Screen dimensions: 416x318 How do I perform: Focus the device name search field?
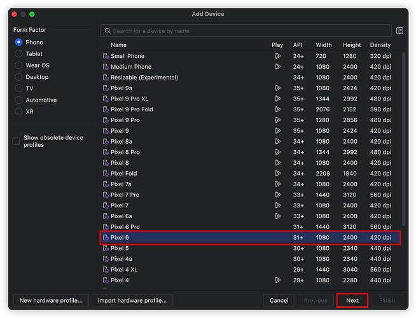(248, 31)
